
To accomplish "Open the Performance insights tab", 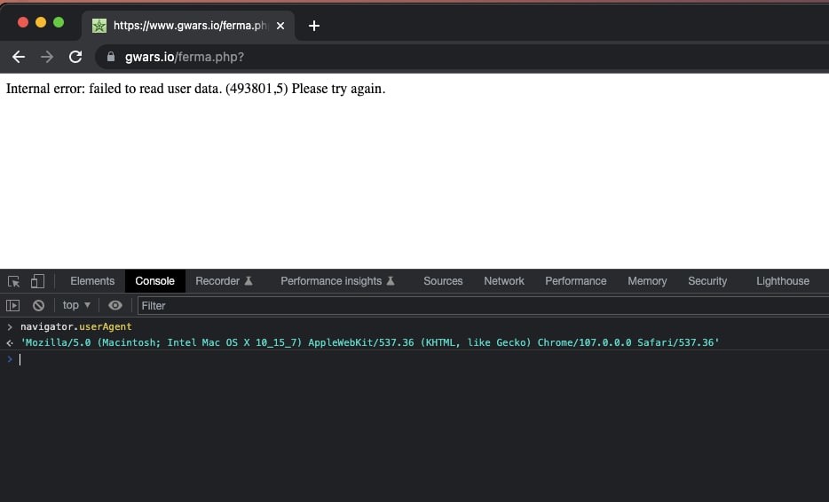I will point(337,281).
